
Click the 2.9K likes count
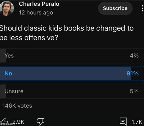pos(18,122)
